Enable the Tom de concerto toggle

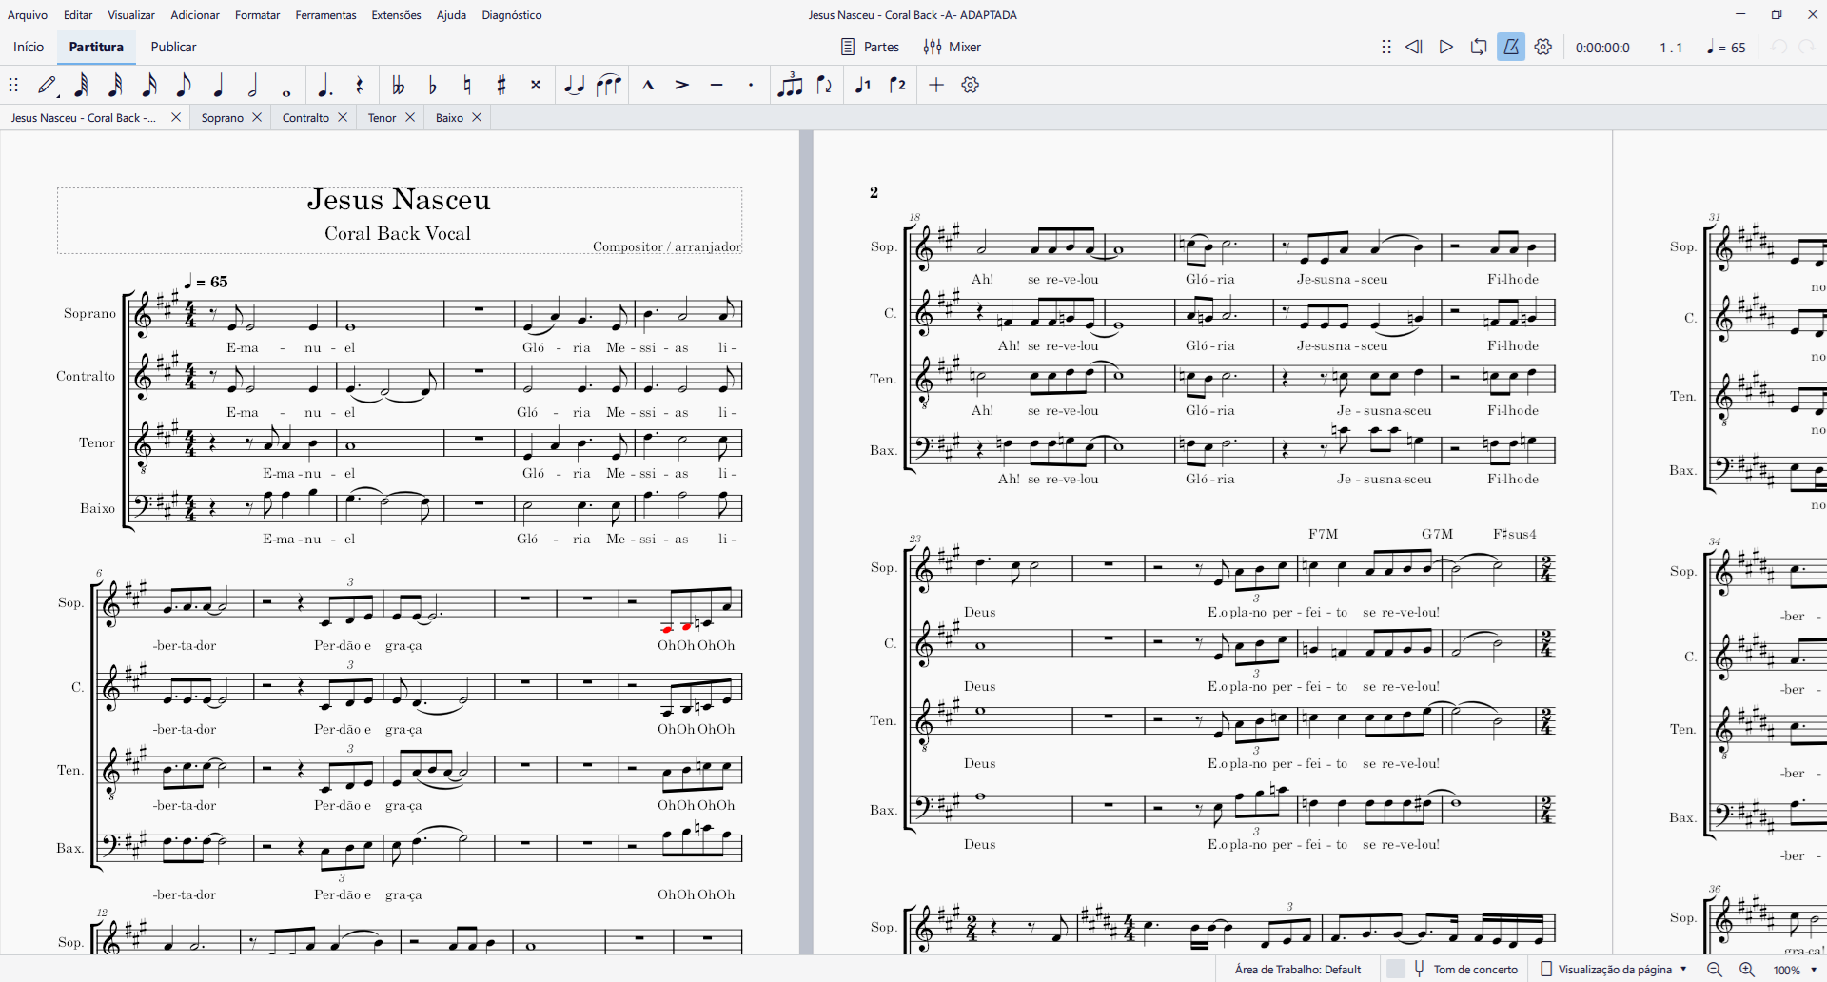pos(1396,970)
